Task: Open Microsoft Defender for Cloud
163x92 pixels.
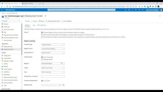Action: pyautogui.click(x=11, y=38)
